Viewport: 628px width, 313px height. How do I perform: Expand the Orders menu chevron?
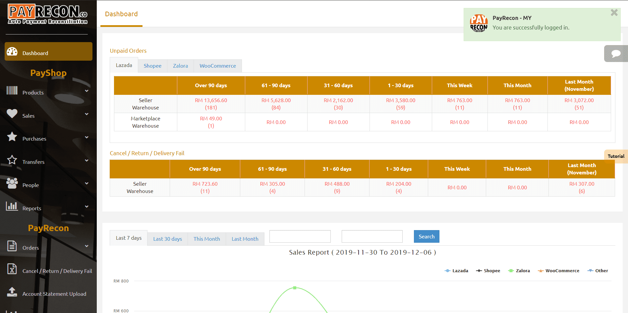(87, 246)
